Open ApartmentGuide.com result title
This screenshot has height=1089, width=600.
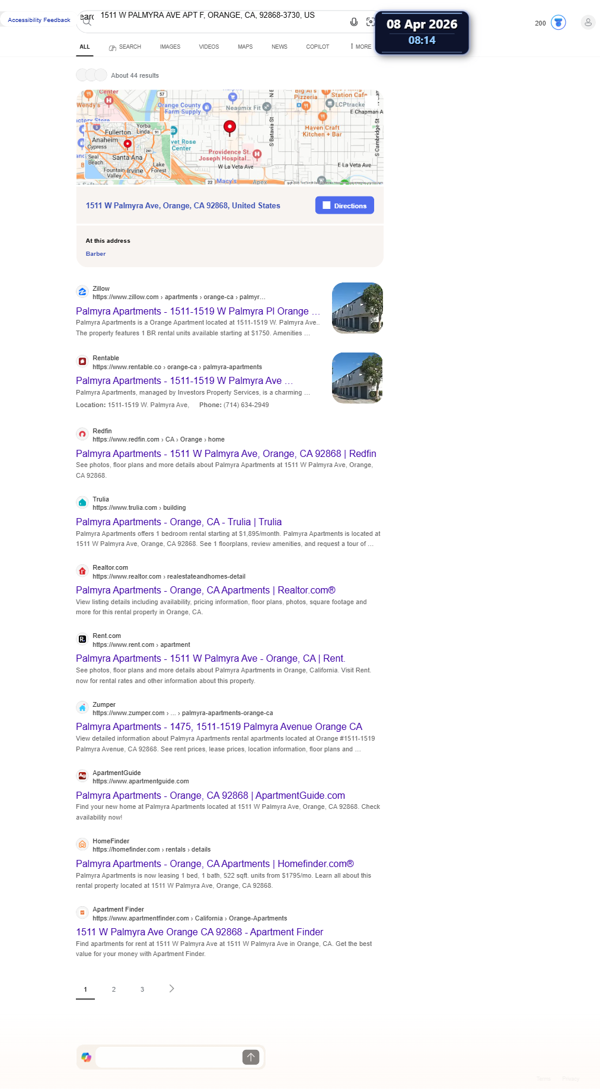[x=210, y=796]
